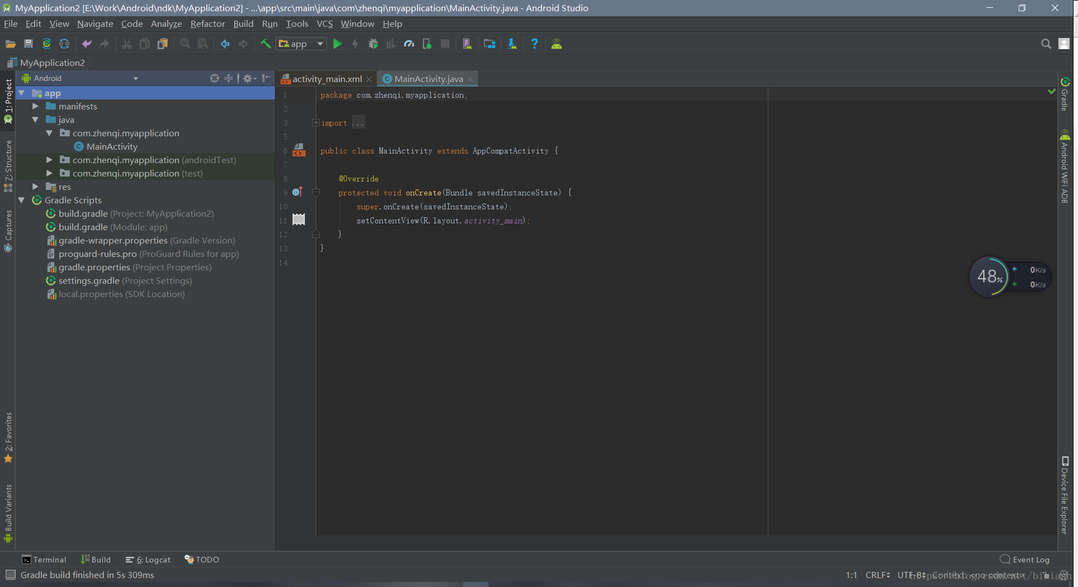Click Android WiFi ADB toolbar icon

point(557,44)
